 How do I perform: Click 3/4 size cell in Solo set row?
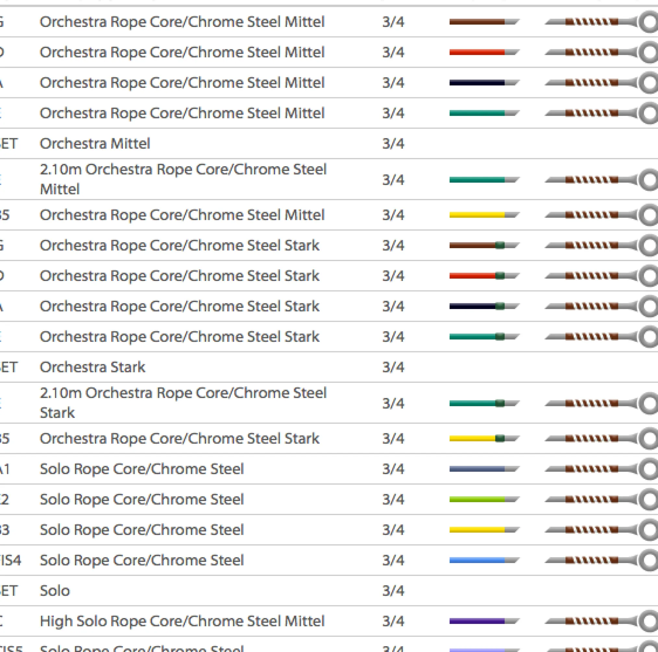393,591
